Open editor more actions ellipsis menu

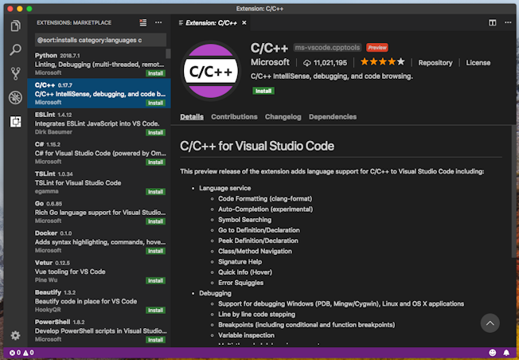(508, 22)
